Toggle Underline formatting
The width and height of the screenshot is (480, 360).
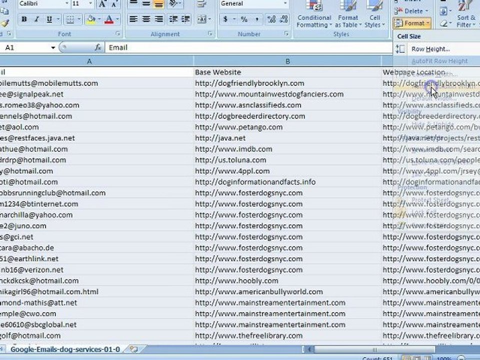[49, 19]
